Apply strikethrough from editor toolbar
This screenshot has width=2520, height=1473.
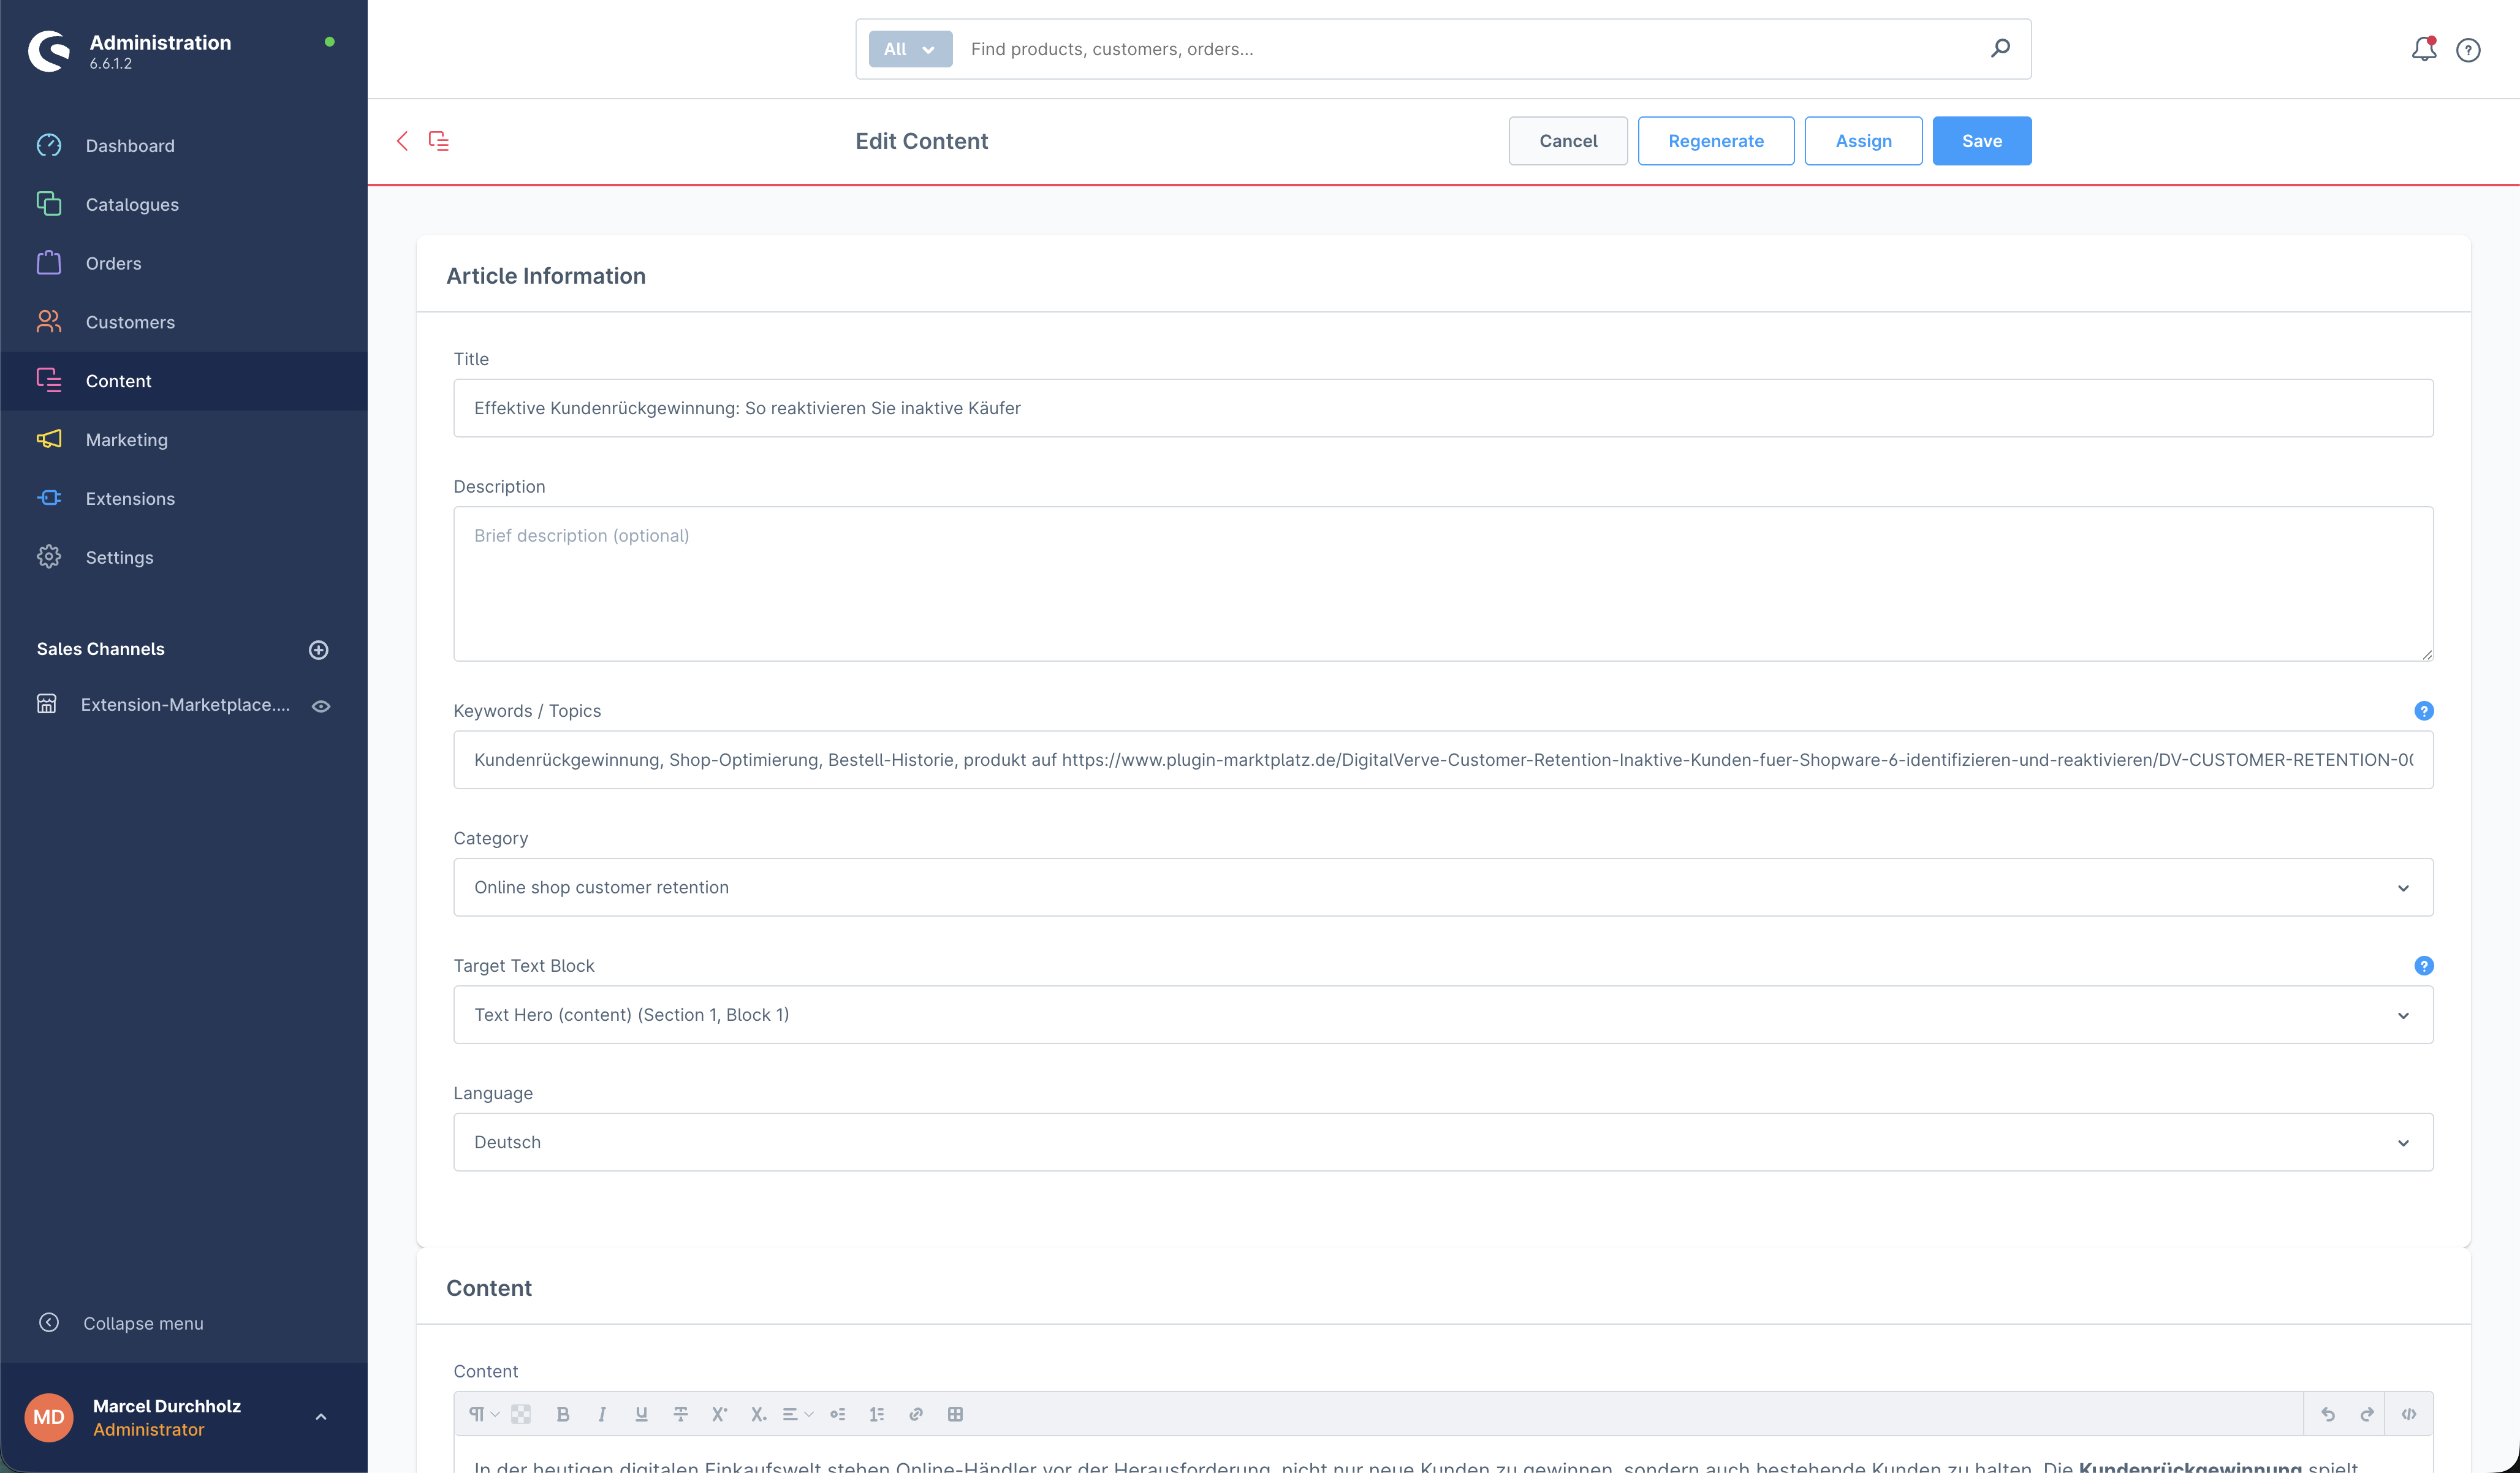pos(680,1414)
